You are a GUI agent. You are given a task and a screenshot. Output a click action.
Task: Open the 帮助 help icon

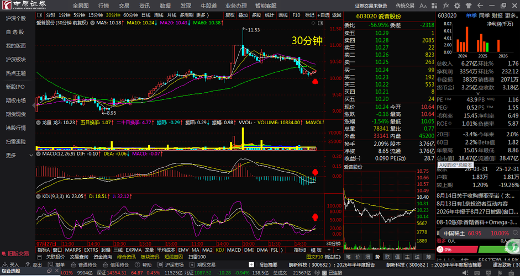click(x=137, y=264)
